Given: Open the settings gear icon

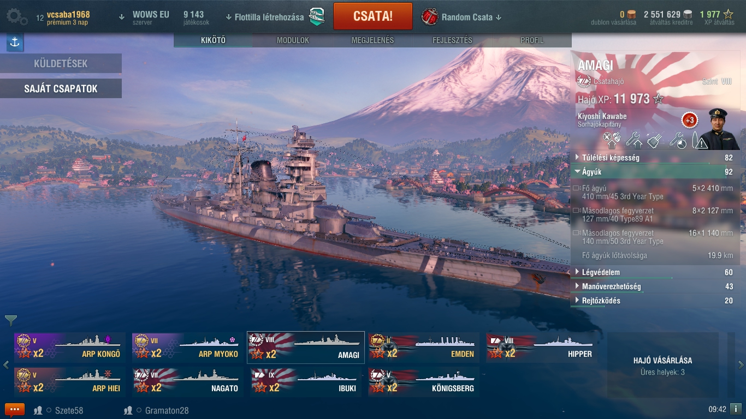Looking at the screenshot, I should (x=16, y=16).
